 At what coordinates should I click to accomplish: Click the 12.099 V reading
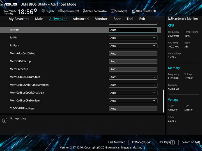tap(173, 110)
